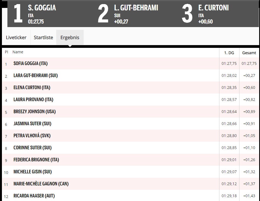The height and width of the screenshot is (201, 260).
Task: Click Petra Vlhová (SVK) name
Action: coord(32,136)
